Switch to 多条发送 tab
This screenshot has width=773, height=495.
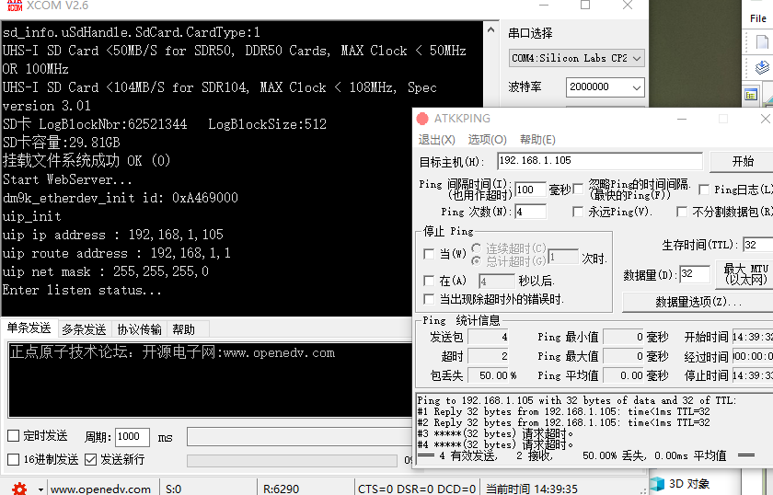(x=85, y=329)
